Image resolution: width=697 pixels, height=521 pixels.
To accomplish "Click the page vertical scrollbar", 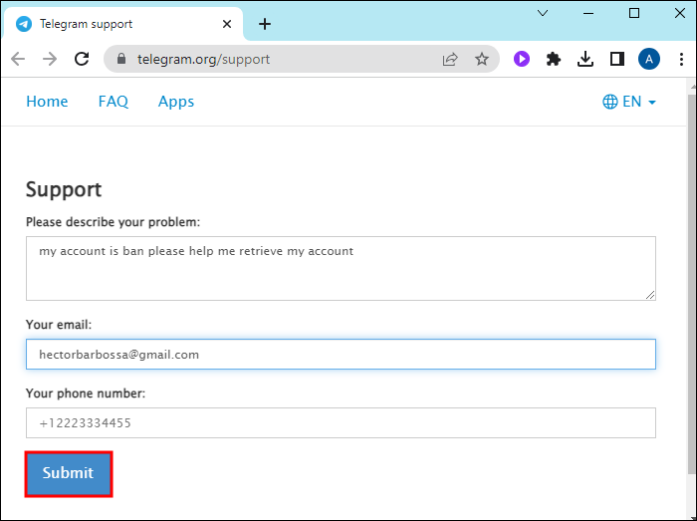I will pos(692,285).
